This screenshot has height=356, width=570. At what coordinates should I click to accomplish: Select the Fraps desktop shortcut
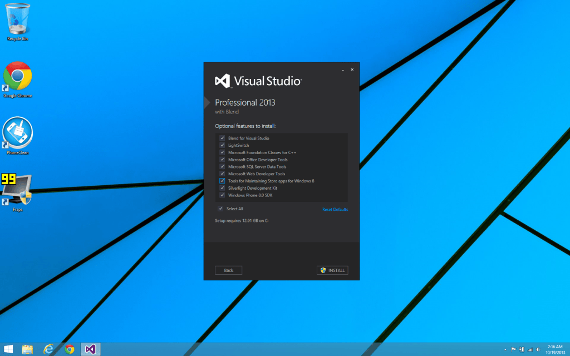17,192
